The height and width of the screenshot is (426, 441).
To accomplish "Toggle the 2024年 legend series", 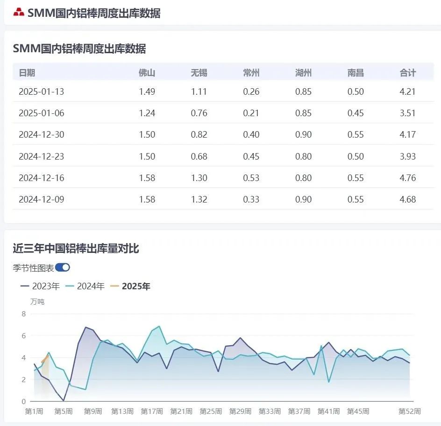I will click(x=85, y=286).
